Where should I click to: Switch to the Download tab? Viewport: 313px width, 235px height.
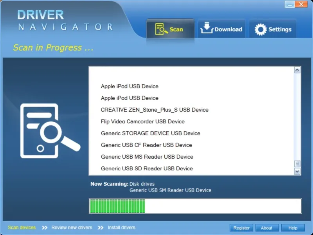(x=221, y=29)
